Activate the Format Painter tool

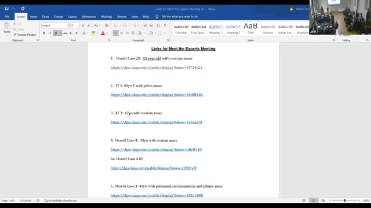click(x=24, y=35)
